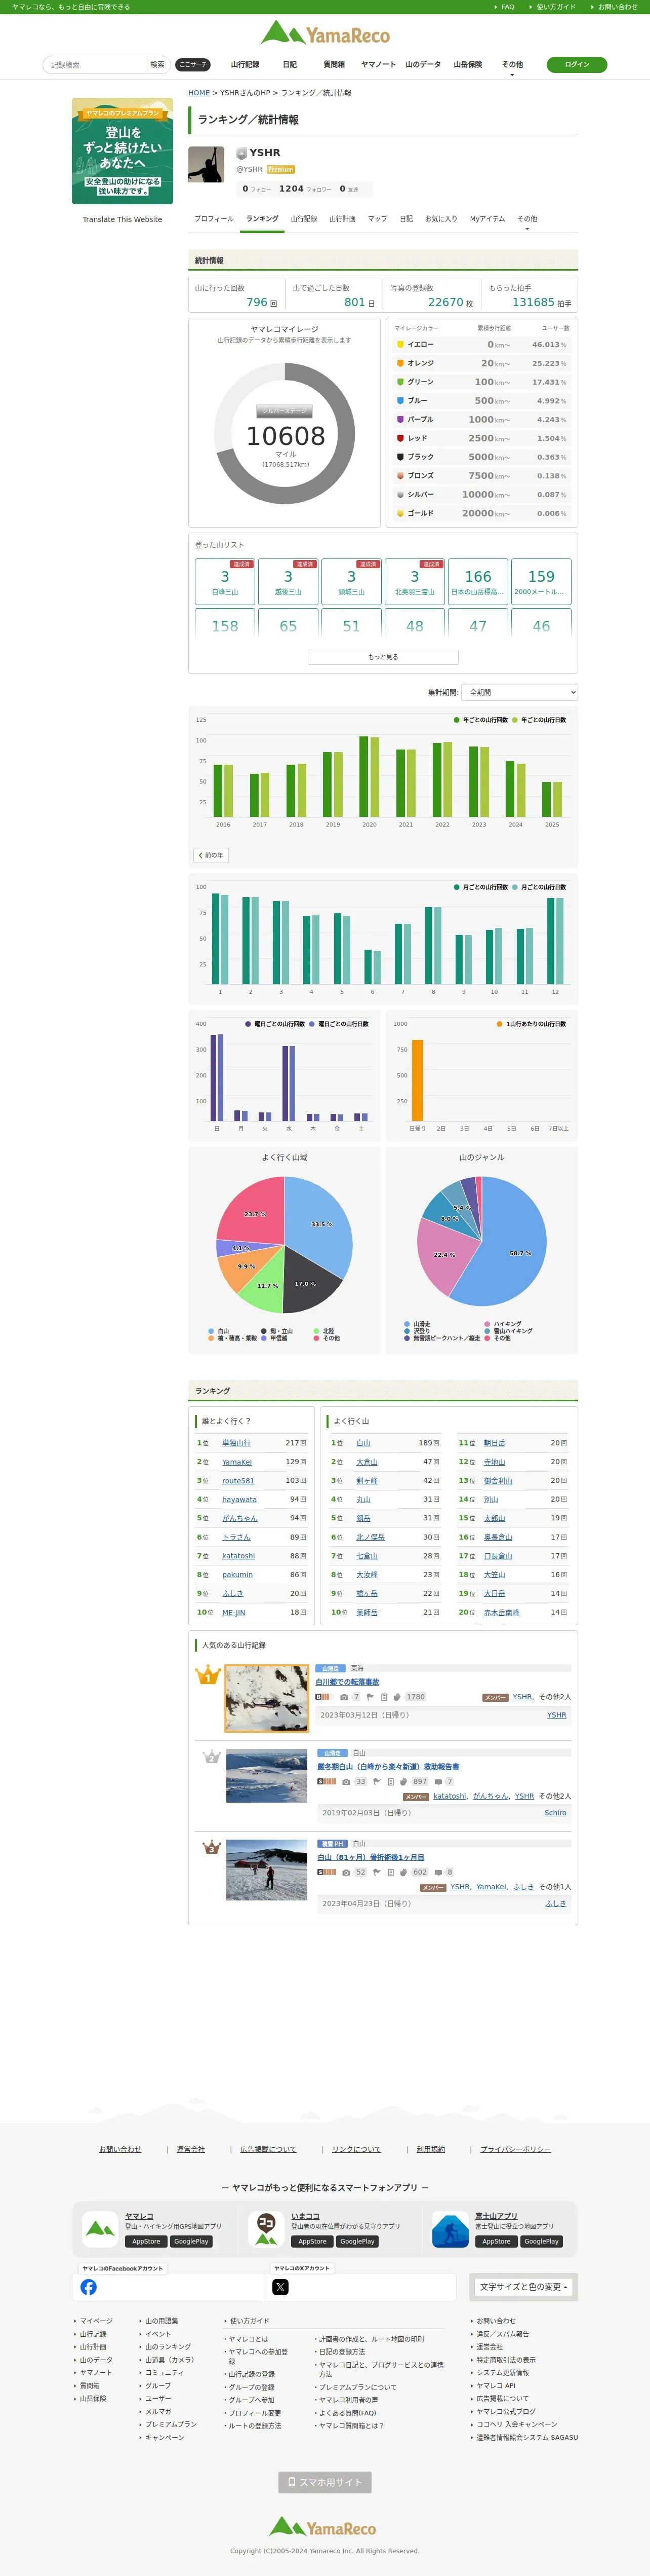Click Translate This Website

coord(122,219)
